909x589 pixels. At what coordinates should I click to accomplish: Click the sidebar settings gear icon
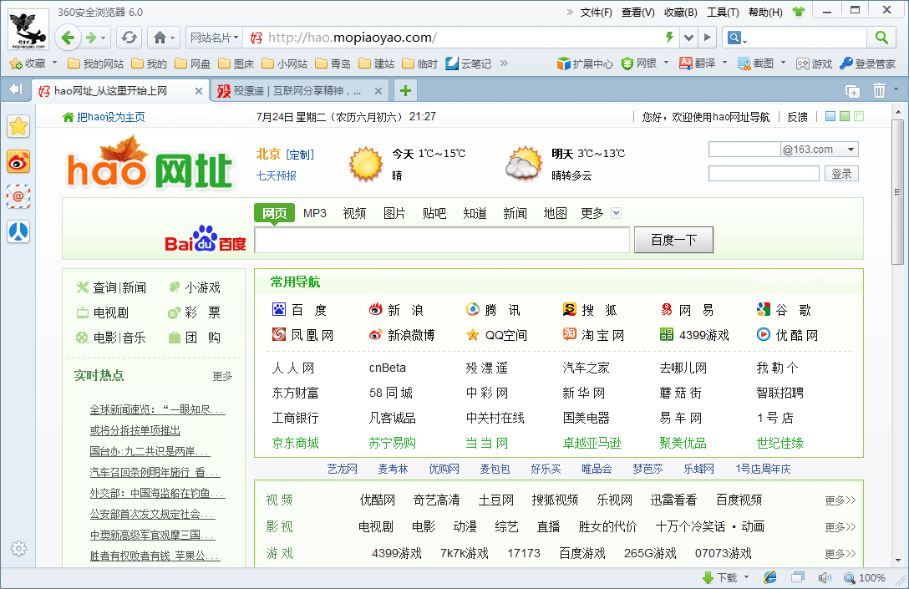[18, 549]
